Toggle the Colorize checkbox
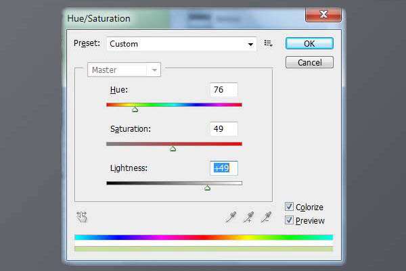Screen dimensions: 406x271 tap(290, 207)
